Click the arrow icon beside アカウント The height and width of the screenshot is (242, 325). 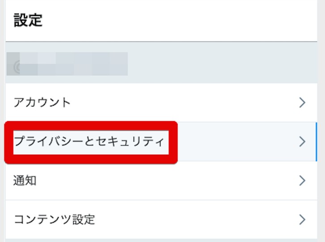tap(302, 103)
